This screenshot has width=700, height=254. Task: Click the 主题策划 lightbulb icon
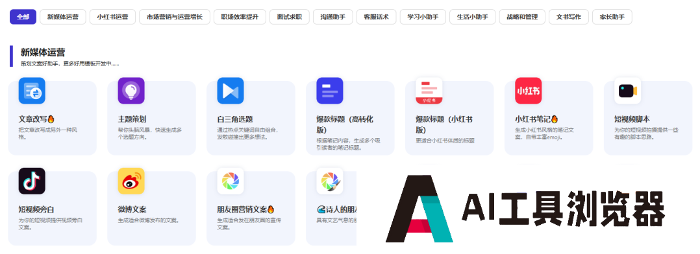131,91
